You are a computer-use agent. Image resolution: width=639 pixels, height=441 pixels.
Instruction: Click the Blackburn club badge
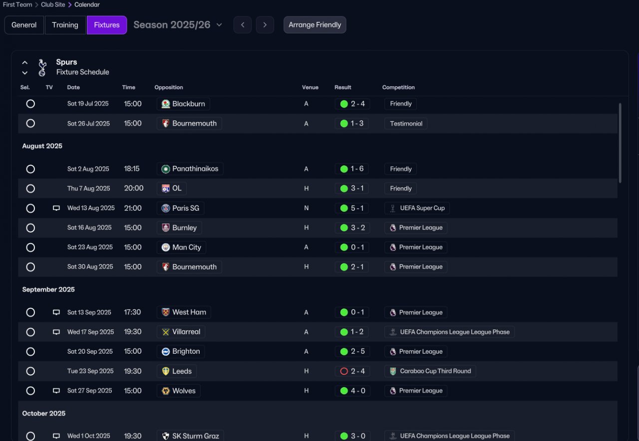pos(166,104)
